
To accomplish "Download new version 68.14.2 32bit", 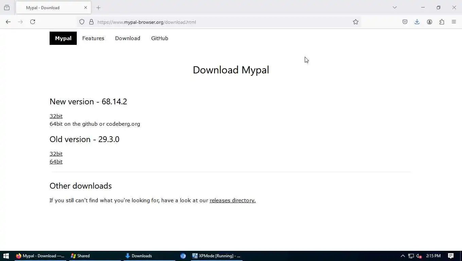I will pyautogui.click(x=56, y=116).
